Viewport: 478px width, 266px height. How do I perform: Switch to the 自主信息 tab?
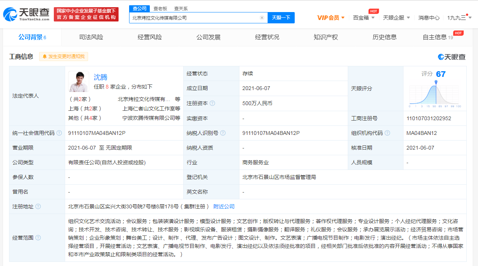coord(438,37)
